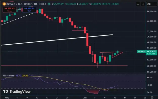
Task: Click the thick white trendline
Action: pos(57,40)
